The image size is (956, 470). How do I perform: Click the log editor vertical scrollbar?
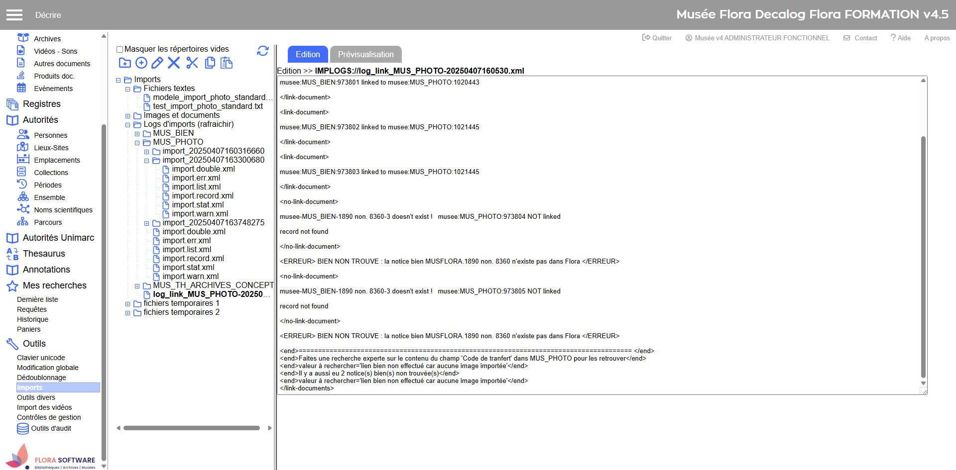[923, 256]
